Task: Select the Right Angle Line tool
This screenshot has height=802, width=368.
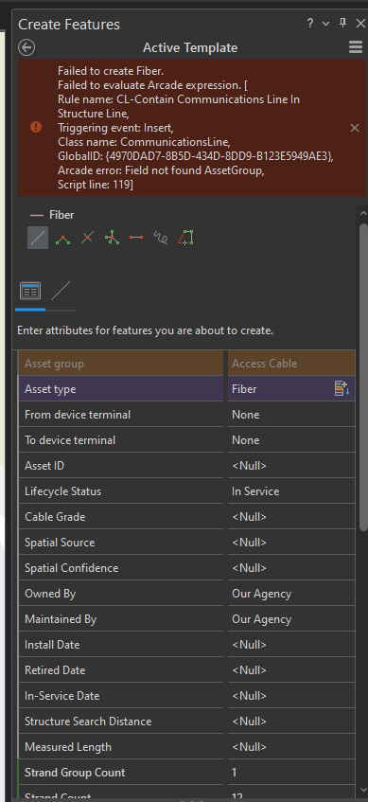Action: click(x=62, y=238)
